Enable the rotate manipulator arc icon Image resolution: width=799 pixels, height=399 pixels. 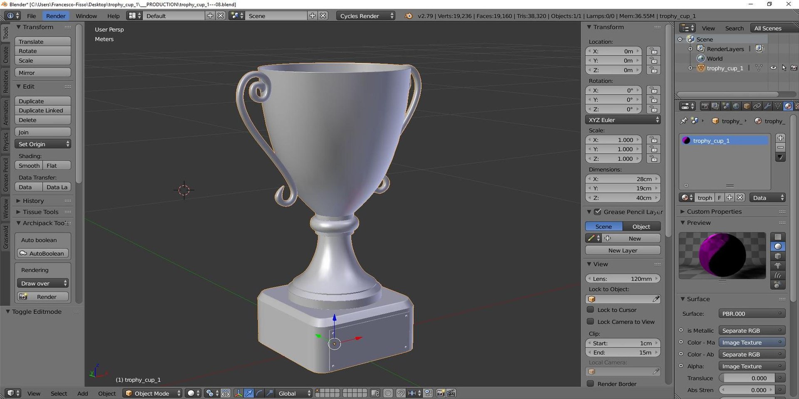pyautogui.click(x=259, y=393)
